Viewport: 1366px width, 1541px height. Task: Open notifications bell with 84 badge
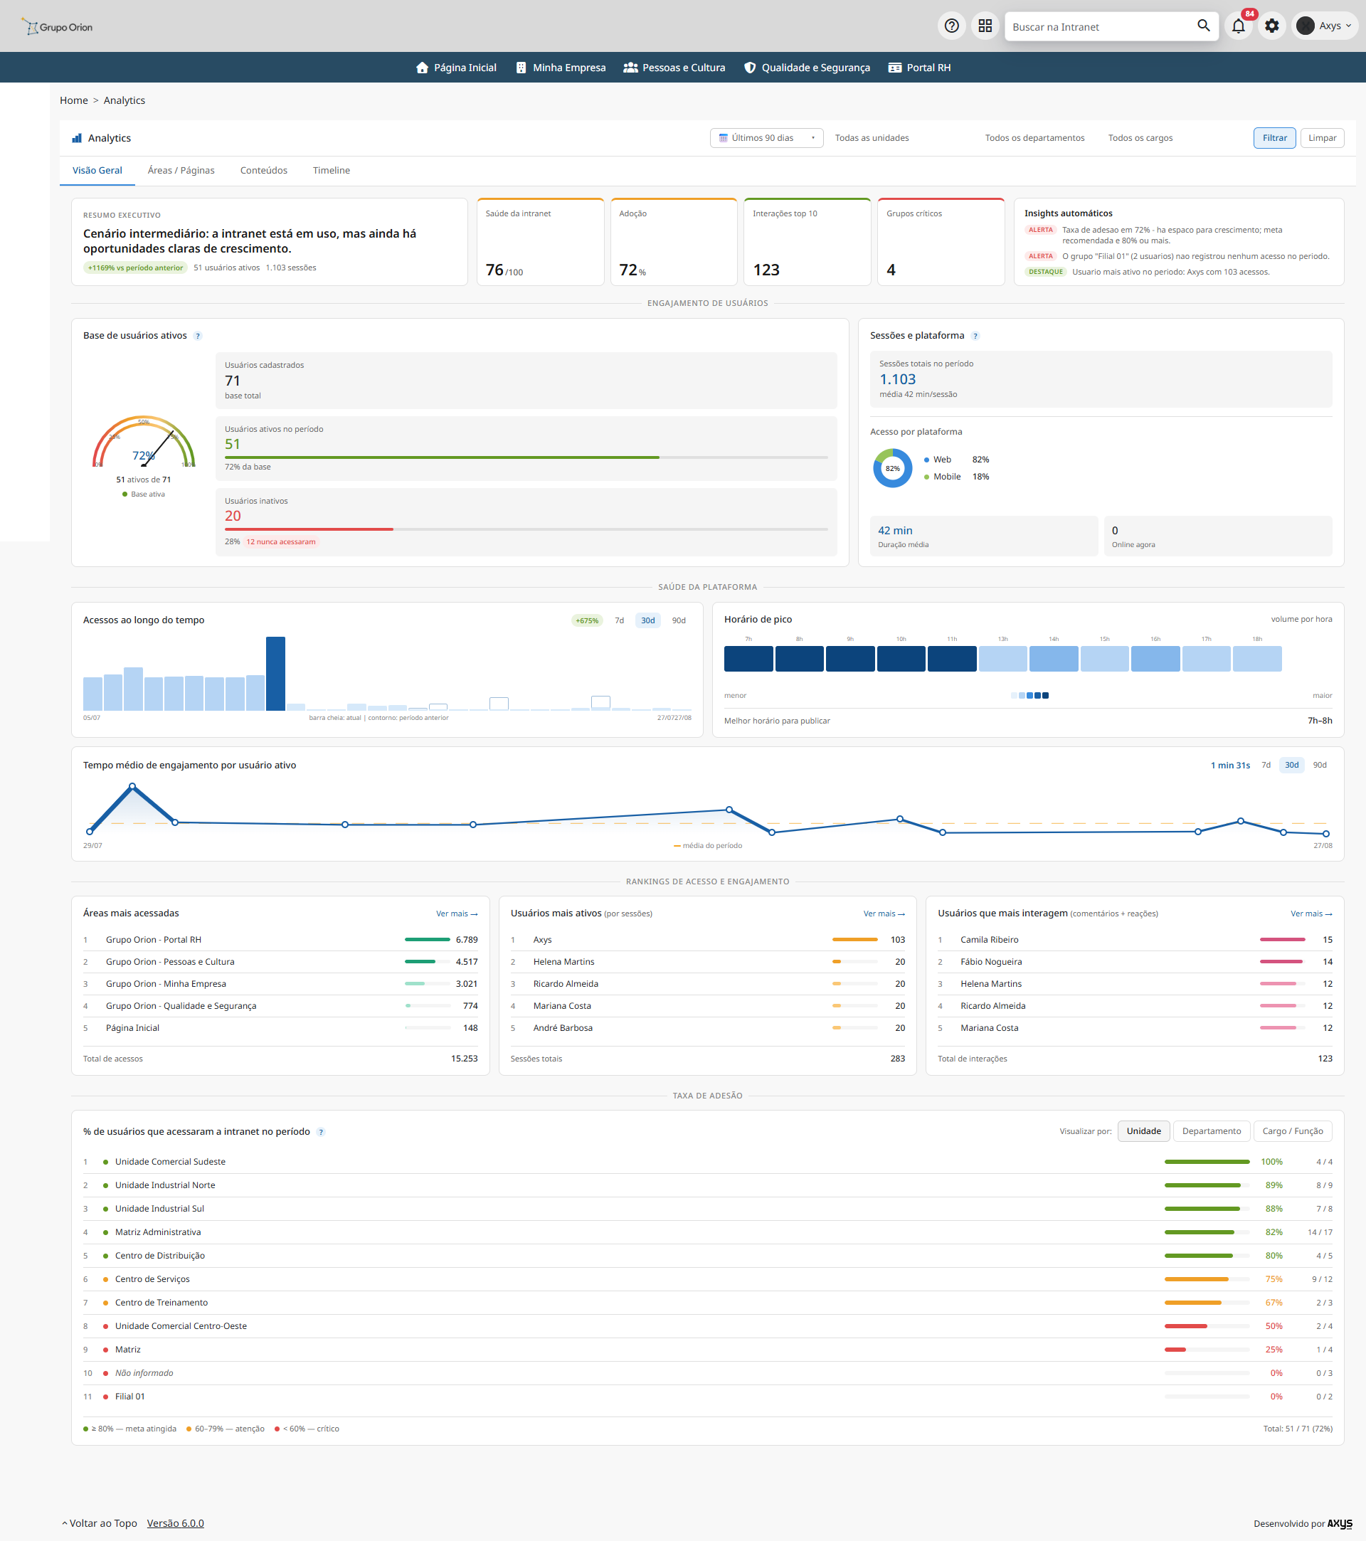pos(1239,26)
